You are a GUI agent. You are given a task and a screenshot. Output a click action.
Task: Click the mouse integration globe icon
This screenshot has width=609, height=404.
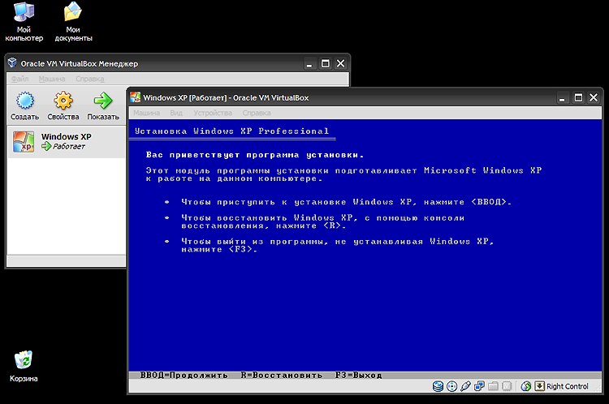[x=525, y=386]
